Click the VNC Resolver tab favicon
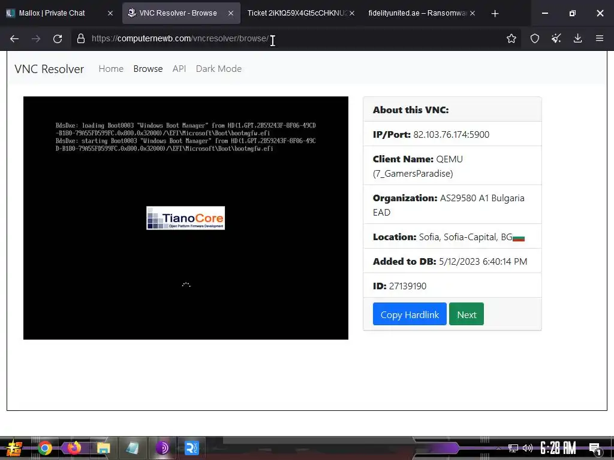Viewport: 614px width, 460px height. coord(131,13)
